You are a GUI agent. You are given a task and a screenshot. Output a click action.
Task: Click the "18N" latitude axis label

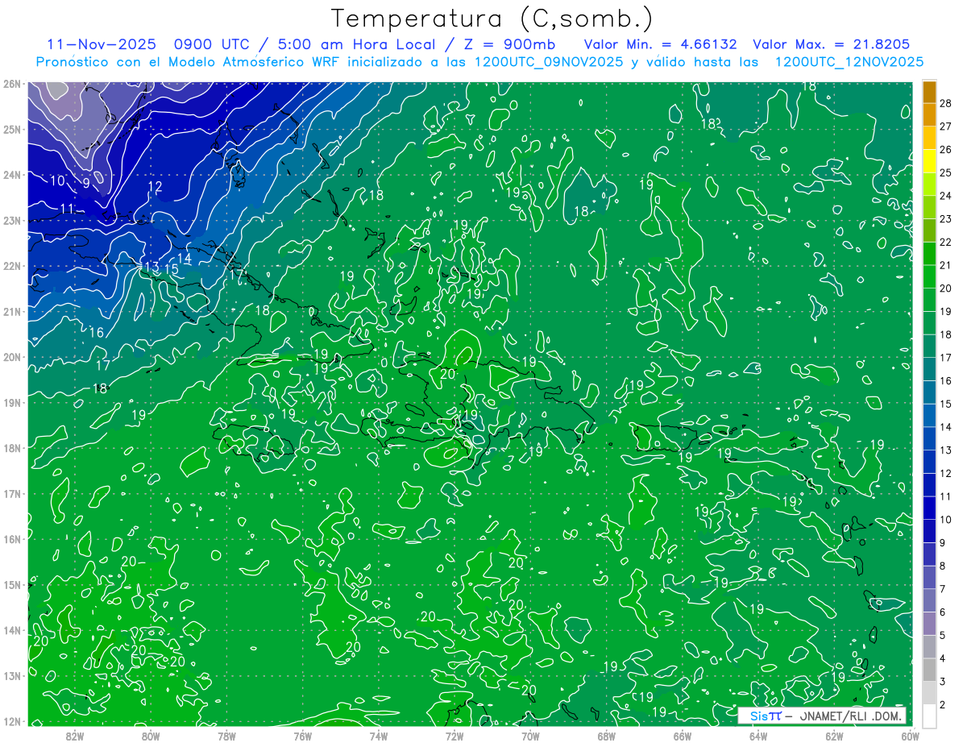pos(11,447)
